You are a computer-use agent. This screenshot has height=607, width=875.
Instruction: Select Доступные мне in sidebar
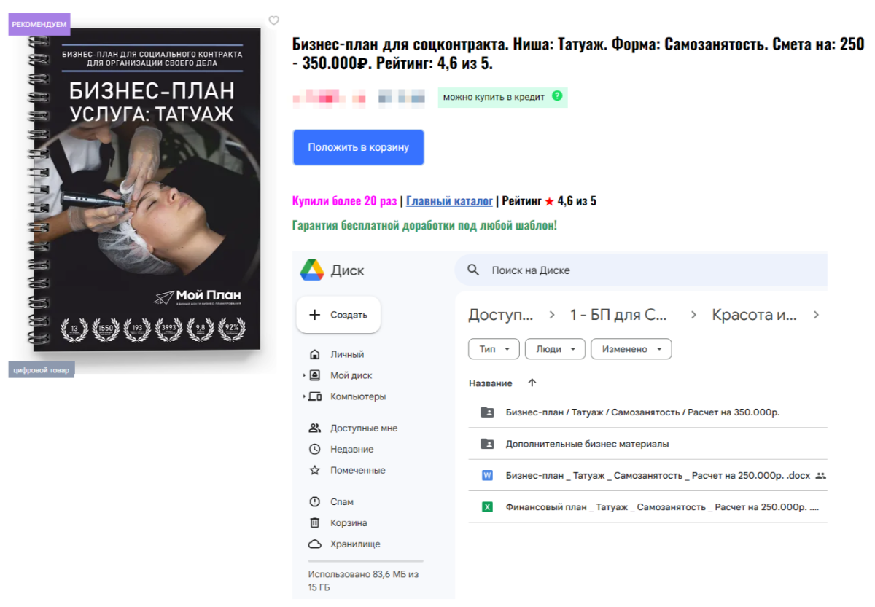point(364,428)
